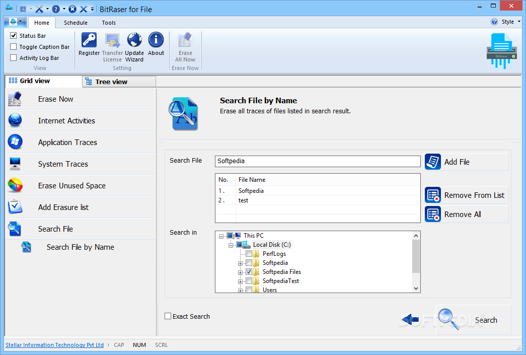Image resolution: width=526 pixels, height=355 pixels.
Task: Select Erase Unused Space in the sidebar
Action: point(81,185)
